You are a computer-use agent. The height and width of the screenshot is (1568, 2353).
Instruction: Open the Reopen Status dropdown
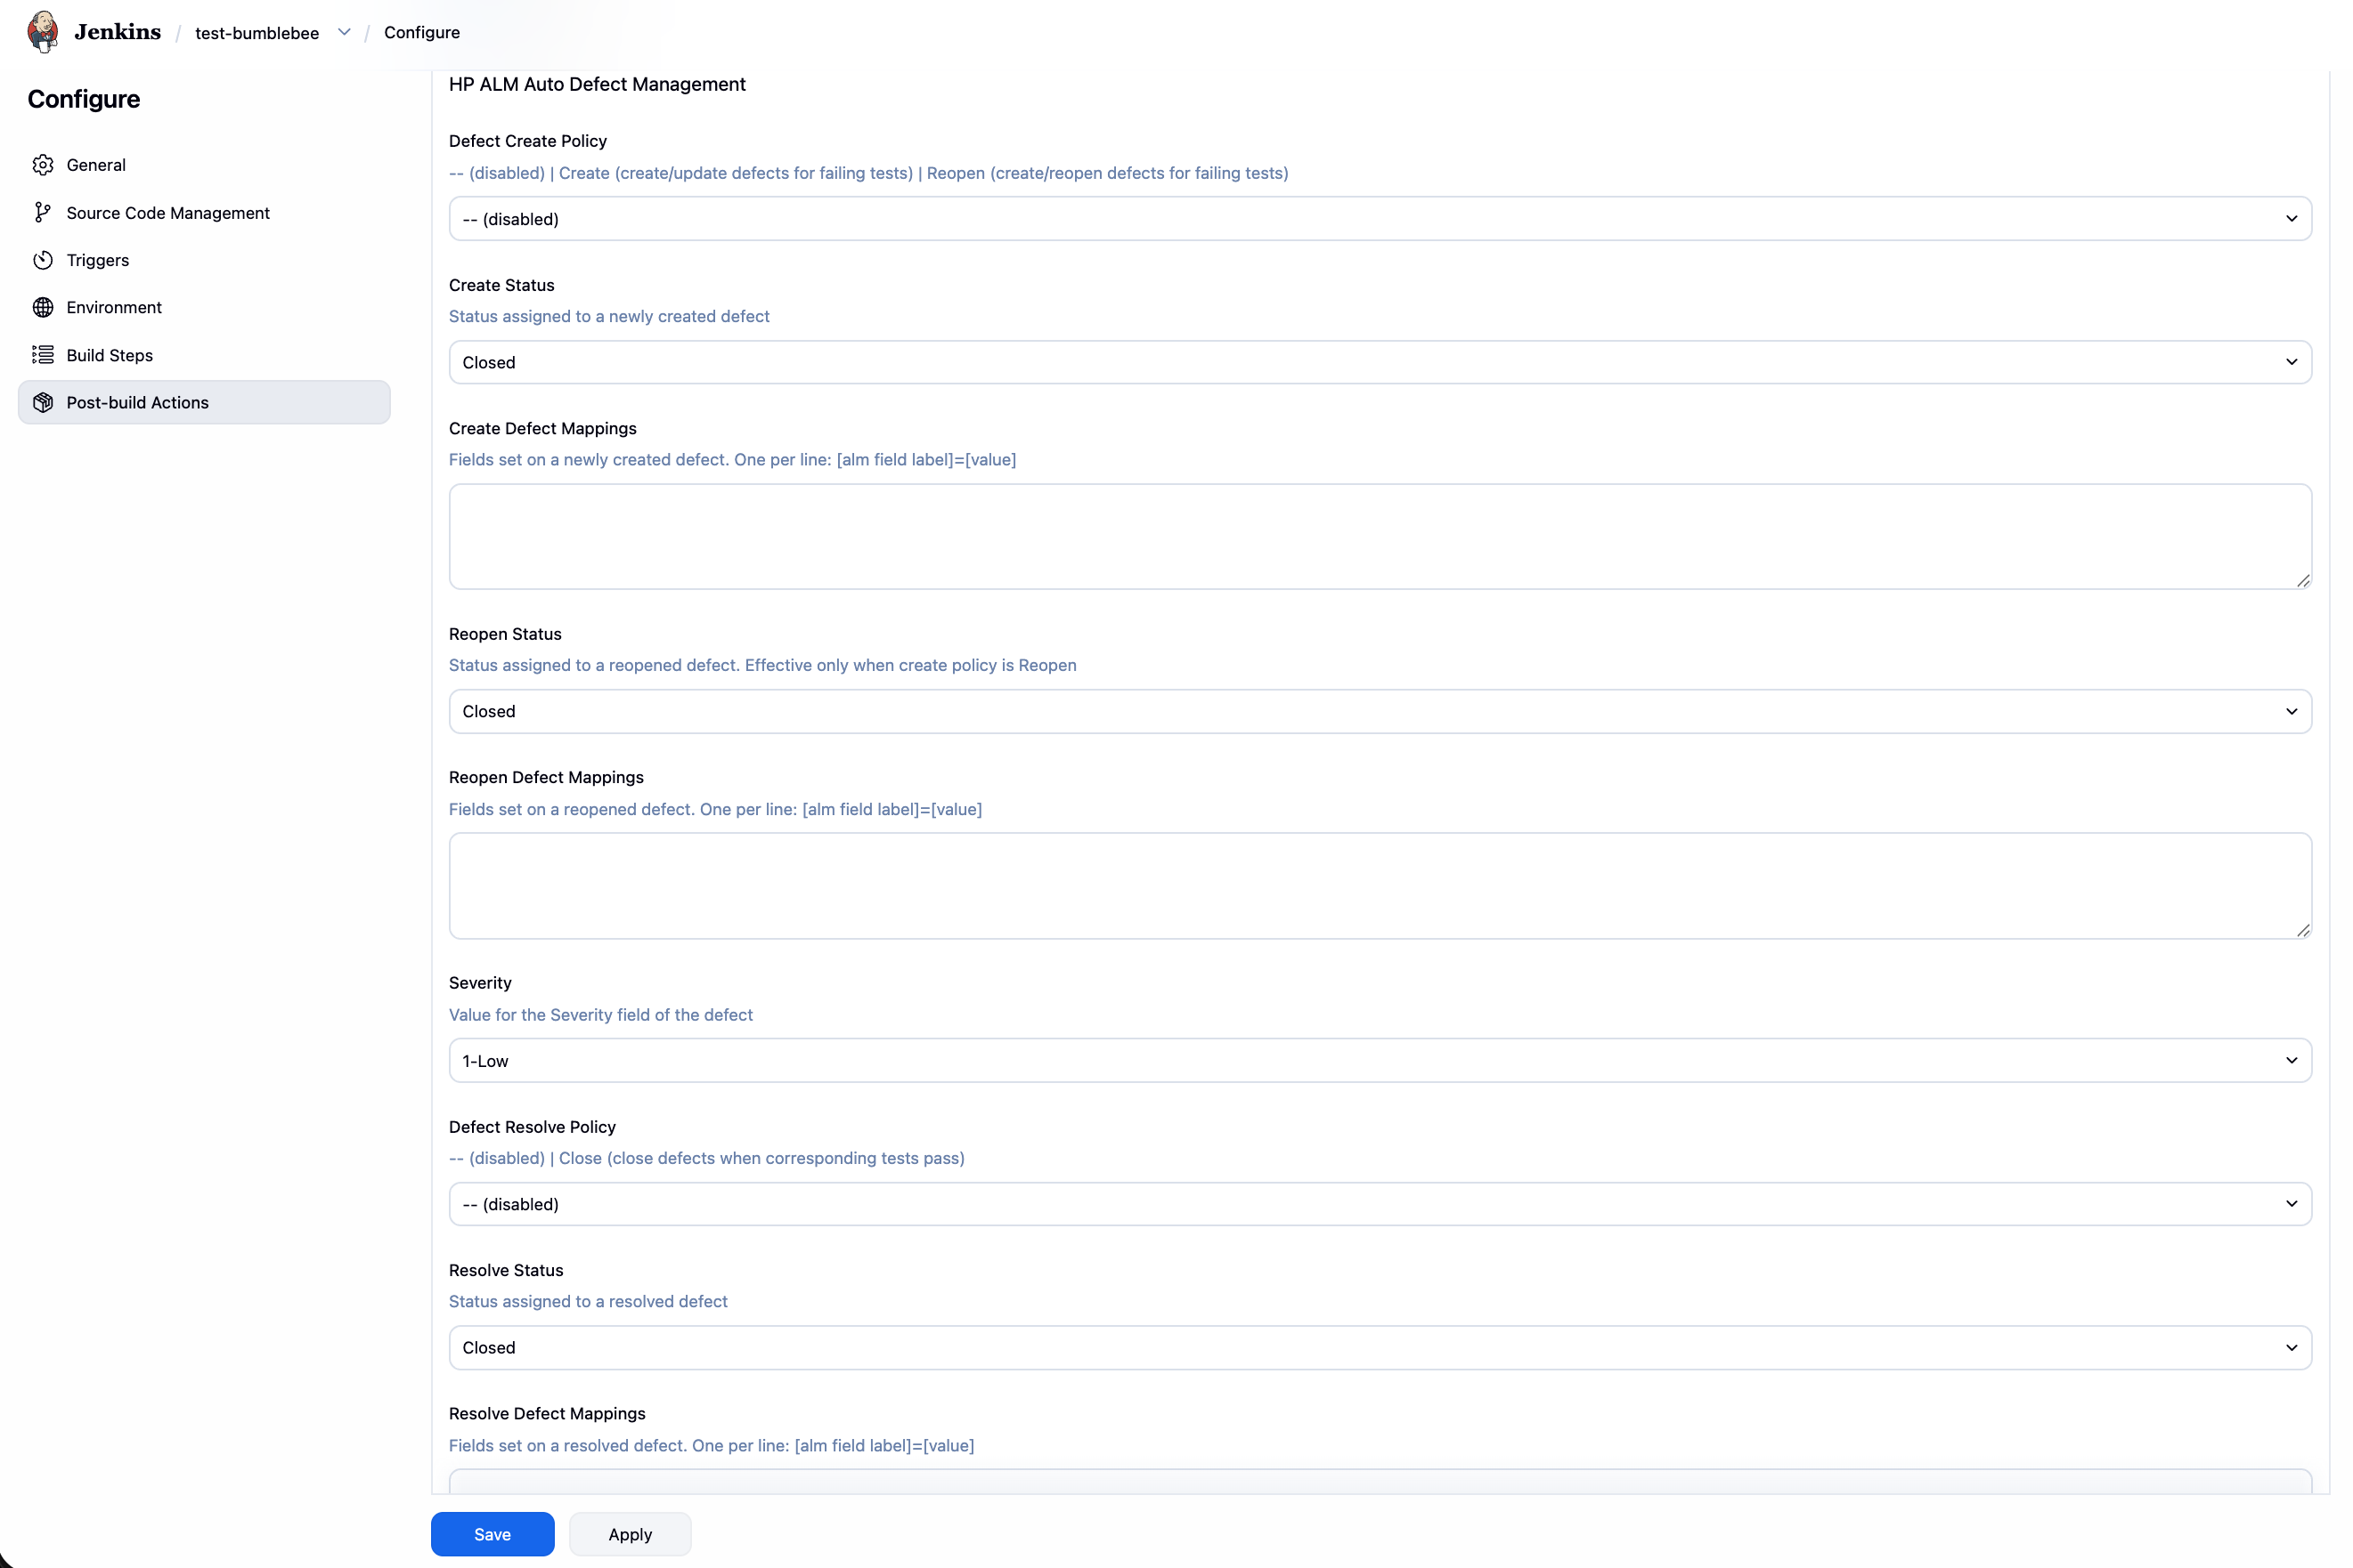[x=1380, y=711]
